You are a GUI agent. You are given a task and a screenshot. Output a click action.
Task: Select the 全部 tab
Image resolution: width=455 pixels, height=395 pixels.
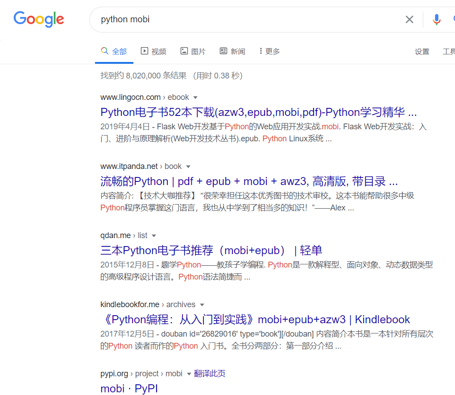[114, 51]
